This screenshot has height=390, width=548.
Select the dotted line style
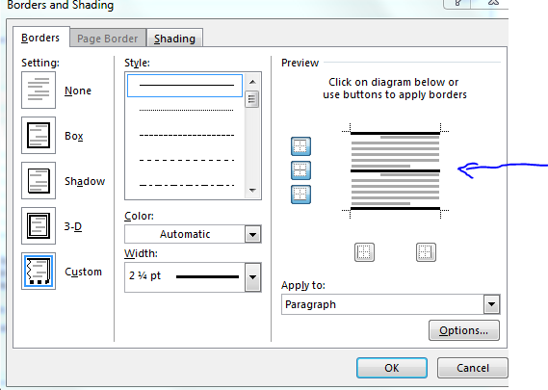(x=186, y=110)
